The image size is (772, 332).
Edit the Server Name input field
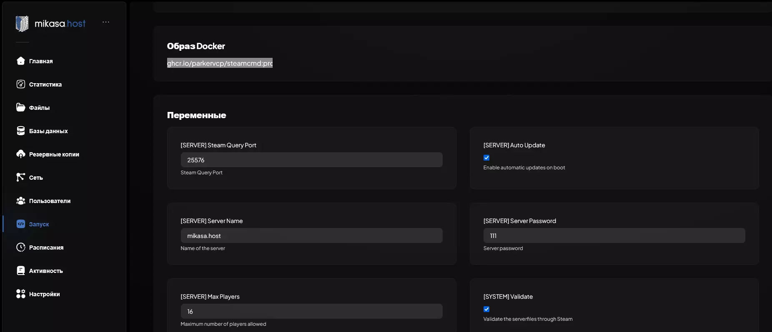pyautogui.click(x=311, y=236)
